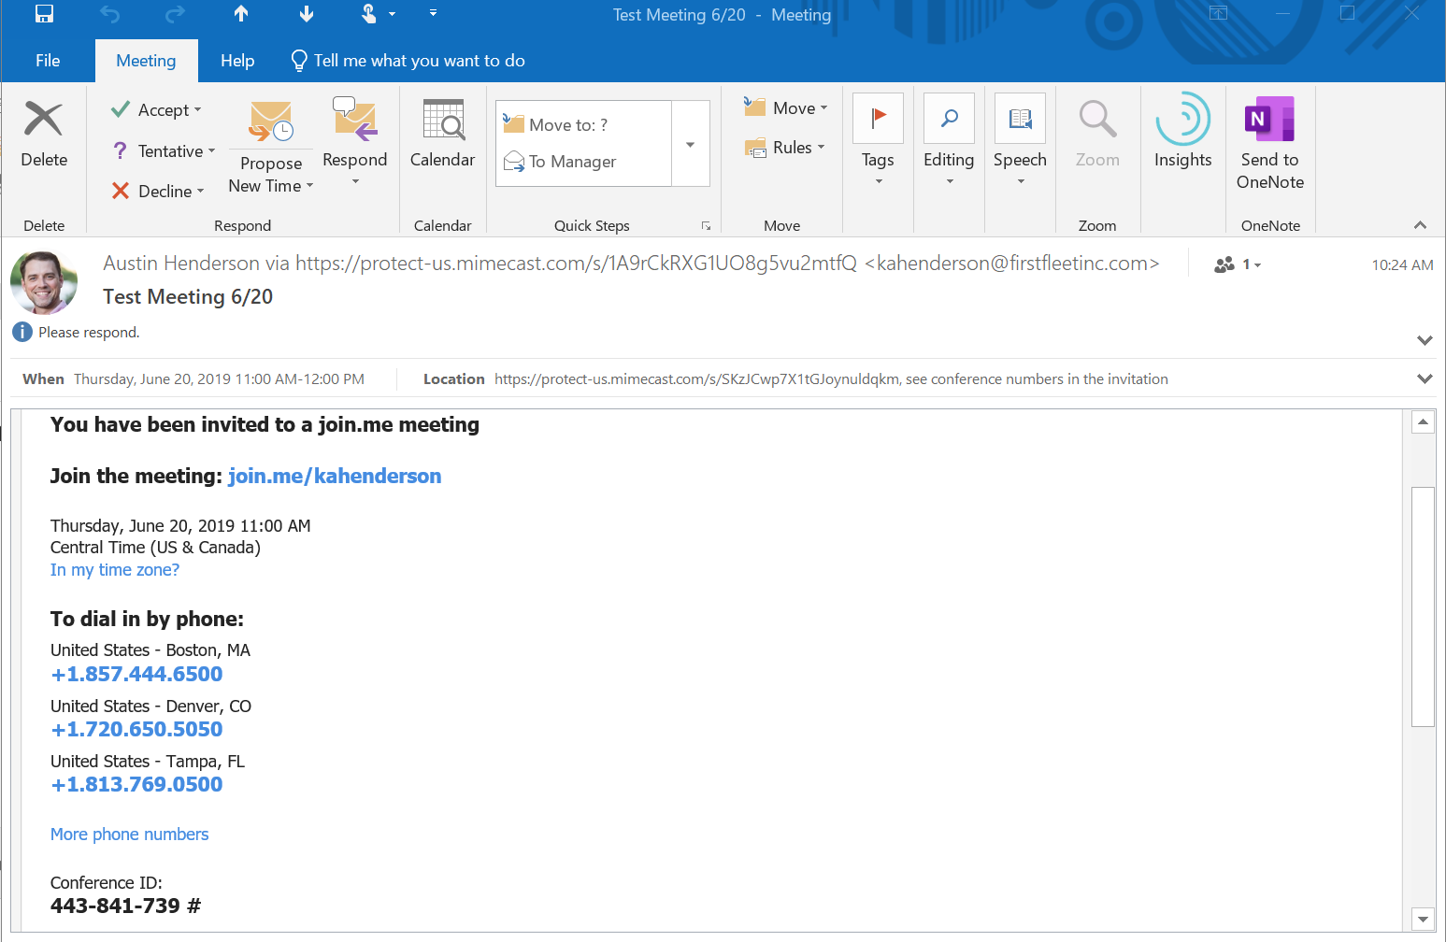The width and height of the screenshot is (1446, 942).
Task: Click the 'Please respond' info bar
Action: 77,332
